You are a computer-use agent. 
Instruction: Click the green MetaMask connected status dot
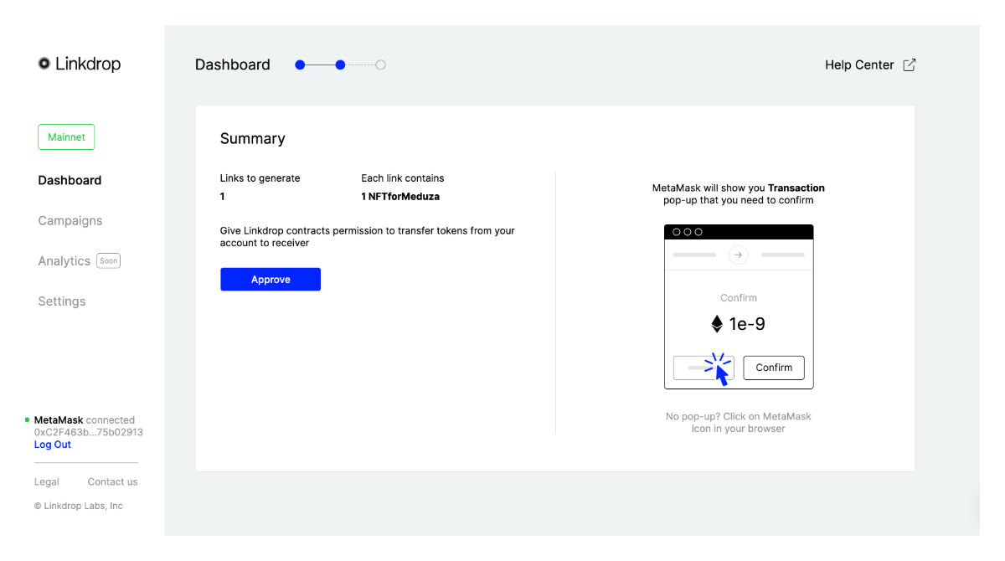point(28,419)
